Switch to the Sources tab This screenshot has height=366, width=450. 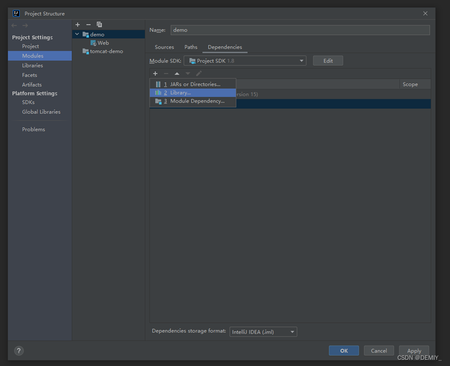[164, 47]
